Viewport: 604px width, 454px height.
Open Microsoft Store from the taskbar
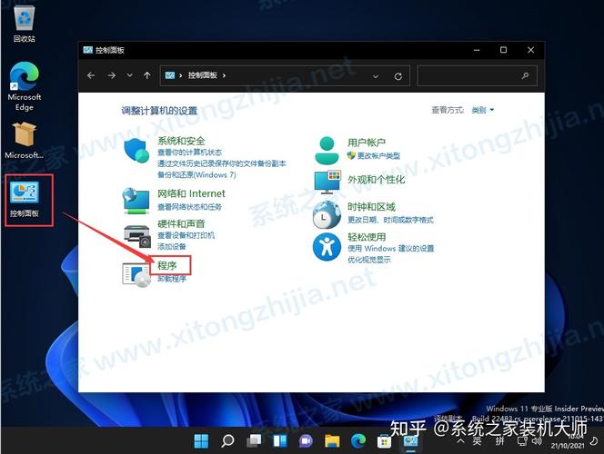coord(384,441)
